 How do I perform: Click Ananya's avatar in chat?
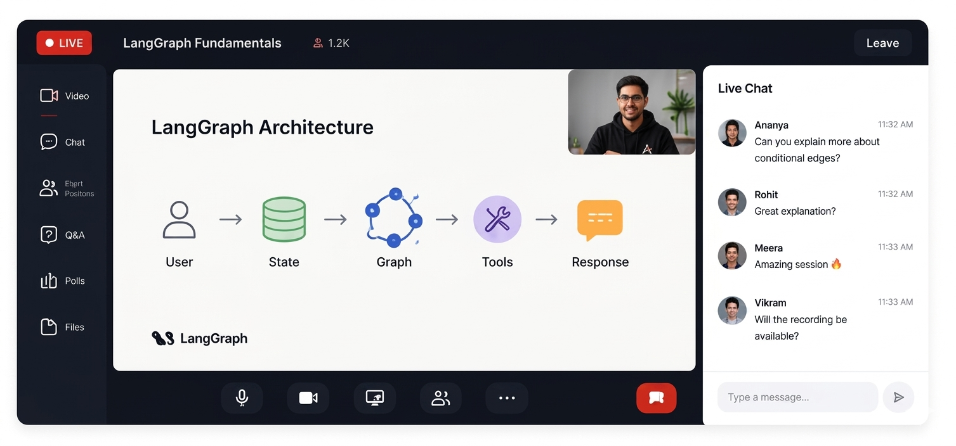tap(732, 133)
